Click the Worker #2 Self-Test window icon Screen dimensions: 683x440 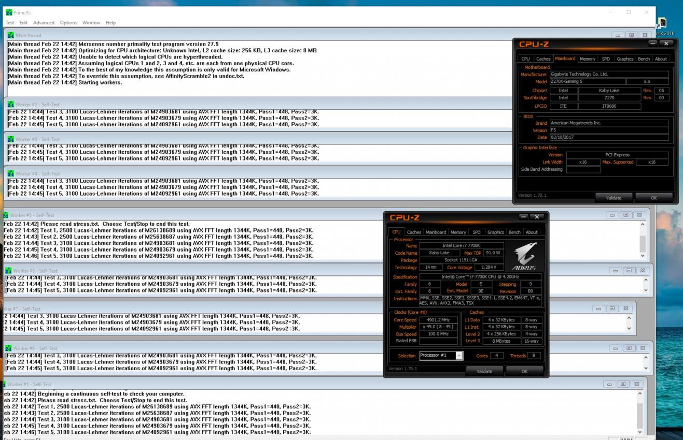[x=10, y=104]
